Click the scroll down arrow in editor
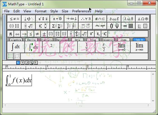 click(x=153, y=101)
